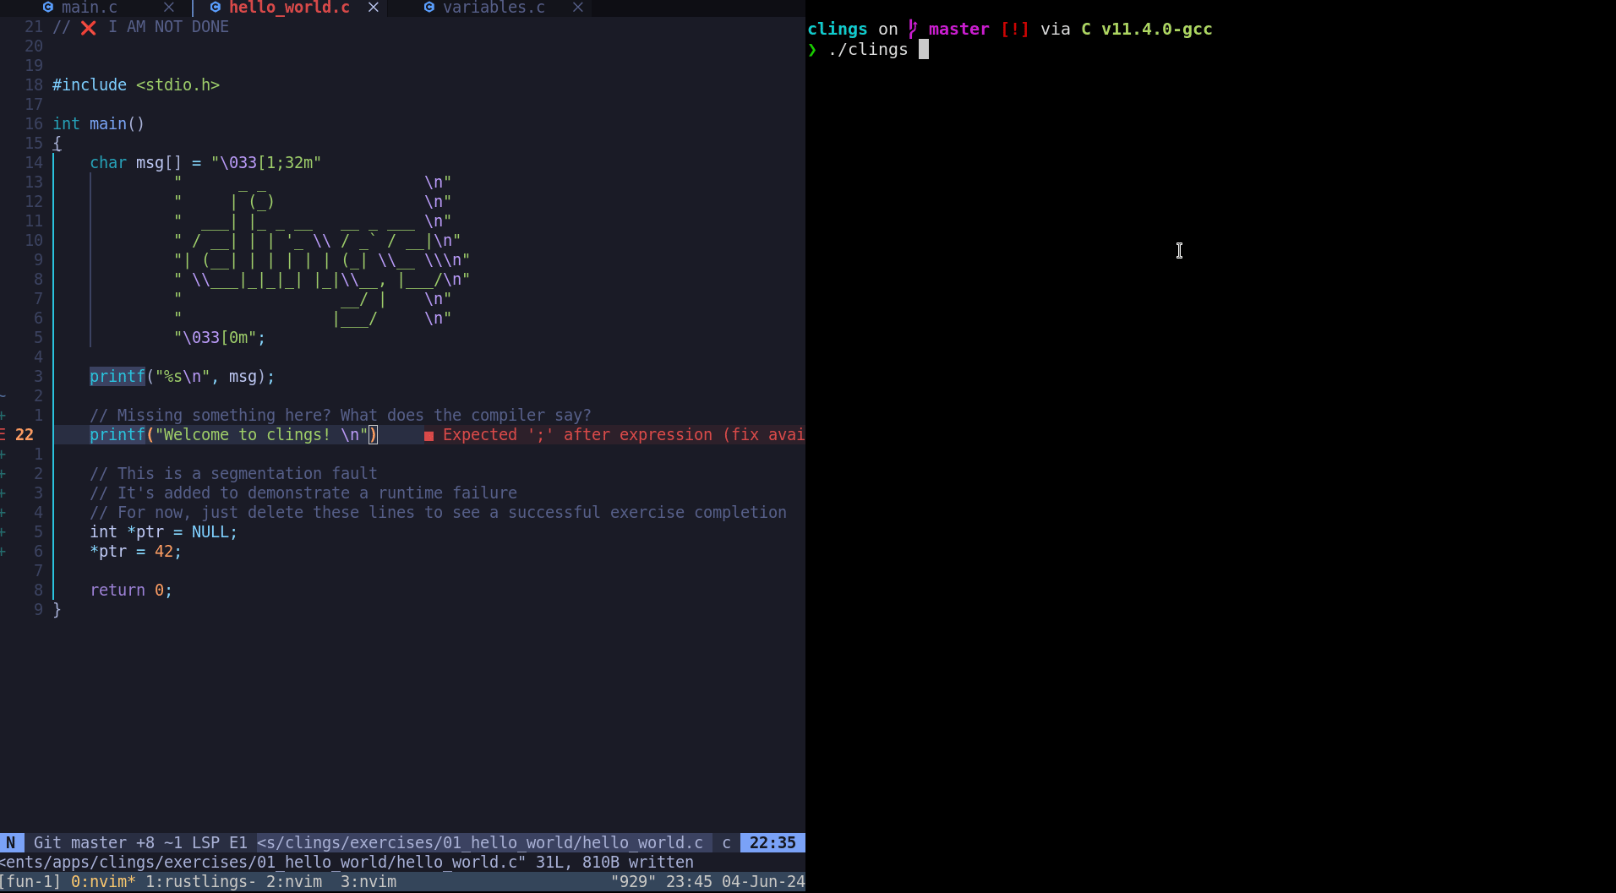1616x893 pixels.
Task: Click the E error sign on line 22
Action: [x=3, y=435]
